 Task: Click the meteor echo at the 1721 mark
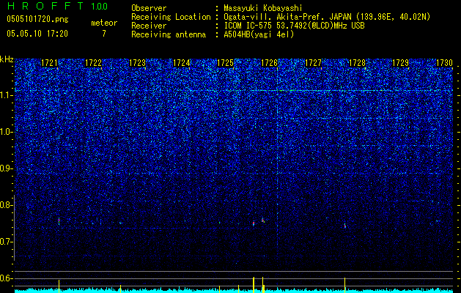[59, 221]
